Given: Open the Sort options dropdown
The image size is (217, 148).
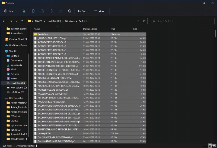Looking at the screenshot, I should (x=83, y=11).
